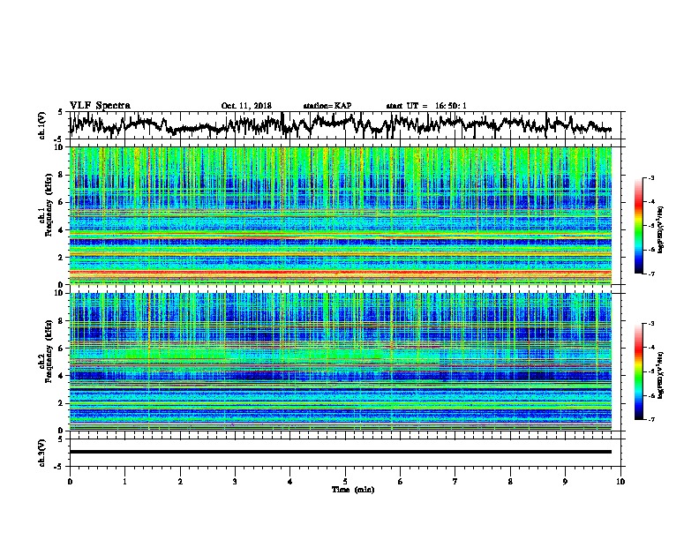Screen dimensions: 699x540
Task: Select the "Time (min)" x-axis label
Action: (x=353, y=490)
